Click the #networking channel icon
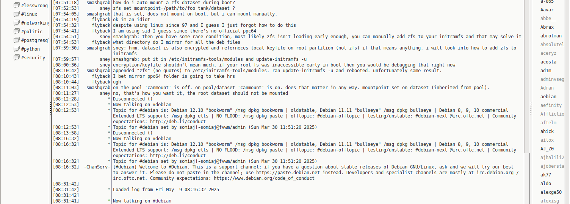570x204 pixels. pyautogui.click(x=17, y=23)
